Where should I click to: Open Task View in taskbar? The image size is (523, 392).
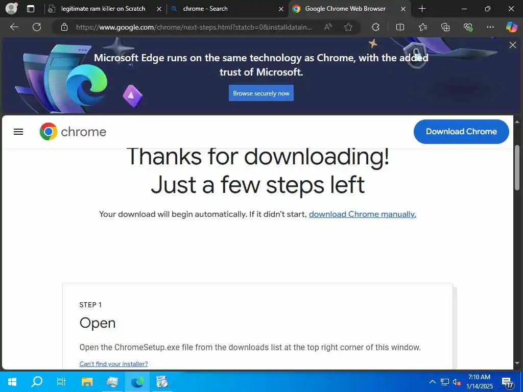coord(61,382)
